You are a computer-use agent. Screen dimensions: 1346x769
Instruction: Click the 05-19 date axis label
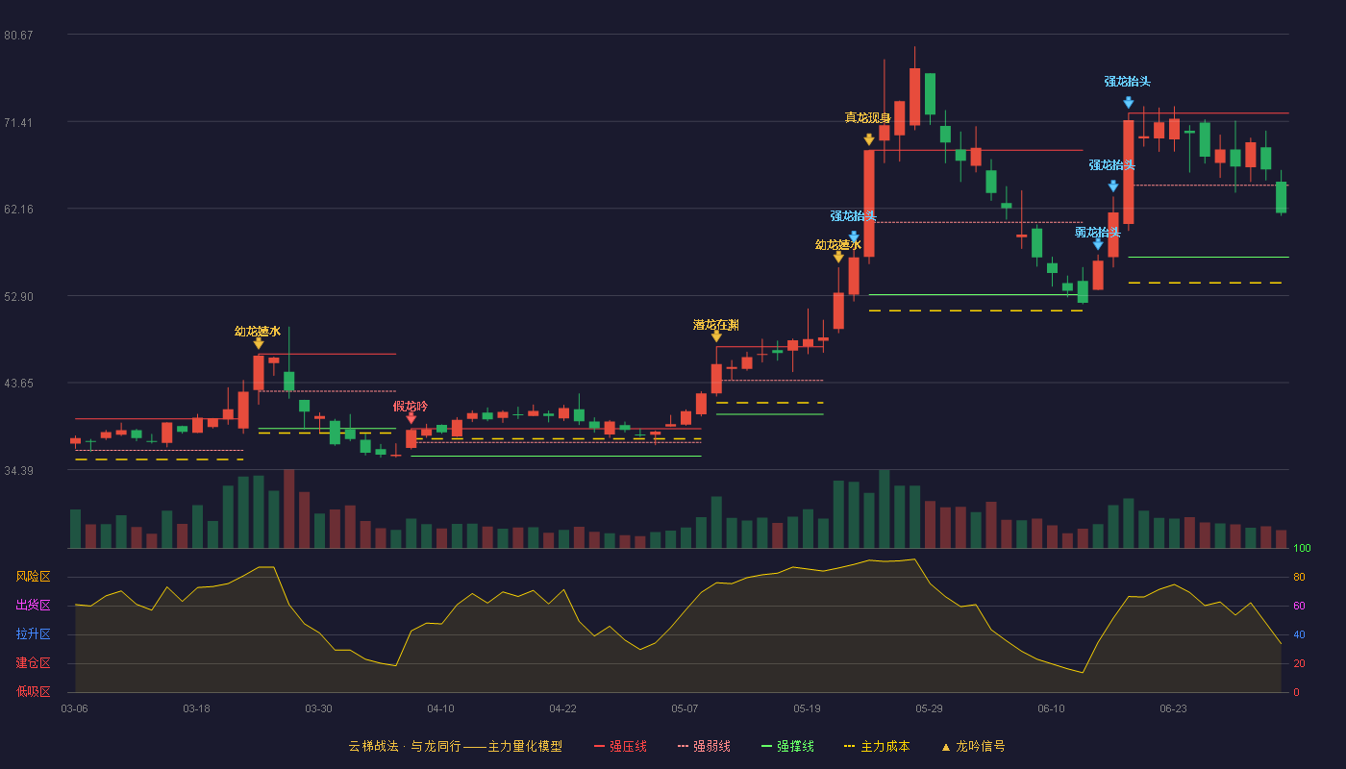point(807,708)
